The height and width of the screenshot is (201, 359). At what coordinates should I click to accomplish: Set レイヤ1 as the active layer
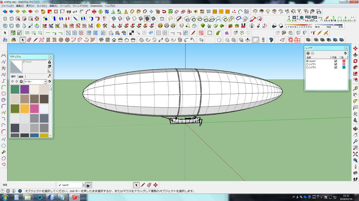click(307, 64)
